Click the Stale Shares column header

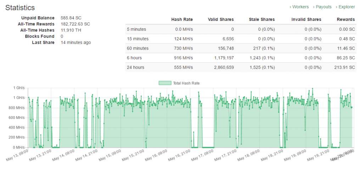click(x=262, y=19)
